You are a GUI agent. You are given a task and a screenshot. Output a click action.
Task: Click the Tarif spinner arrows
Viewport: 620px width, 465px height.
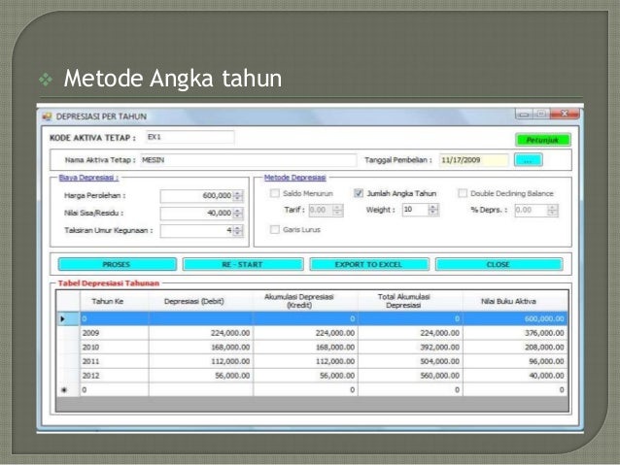pyautogui.click(x=337, y=211)
